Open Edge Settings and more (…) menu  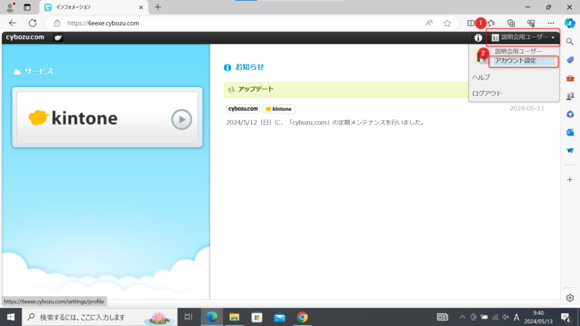coord(551,23)
